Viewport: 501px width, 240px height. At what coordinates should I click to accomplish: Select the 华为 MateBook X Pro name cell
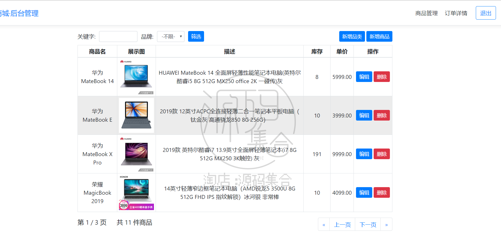coord(97,154)
